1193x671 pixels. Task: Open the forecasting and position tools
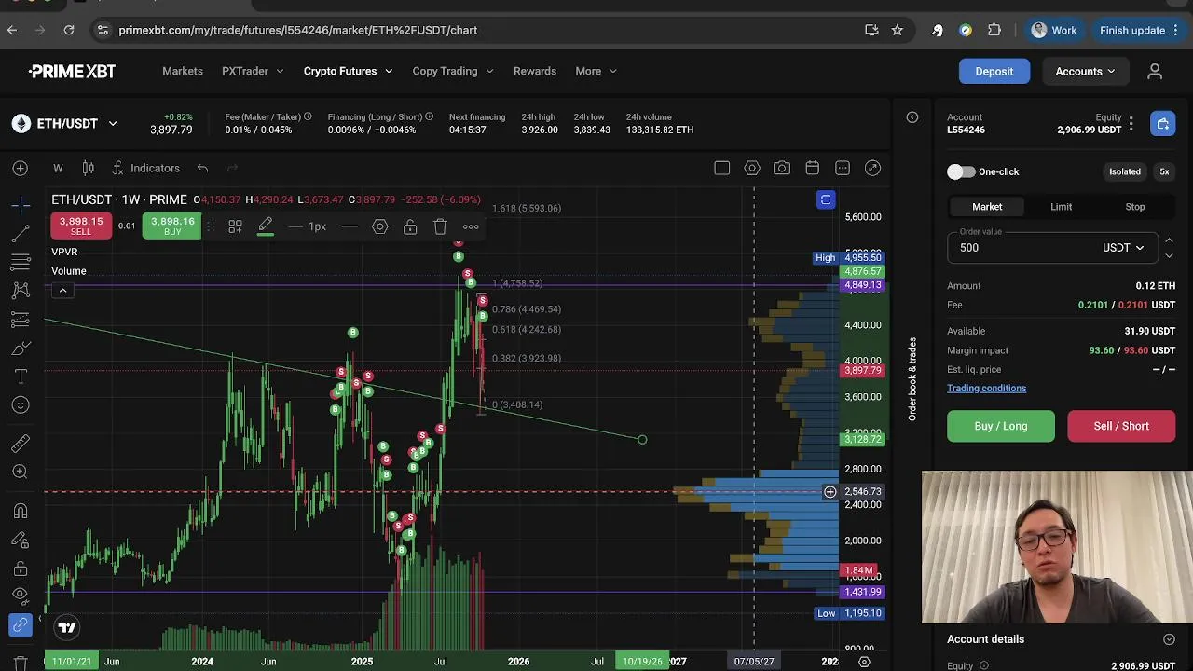click(x=21, y=320)
